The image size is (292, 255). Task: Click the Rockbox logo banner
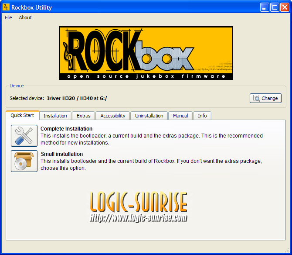[146, 53]
